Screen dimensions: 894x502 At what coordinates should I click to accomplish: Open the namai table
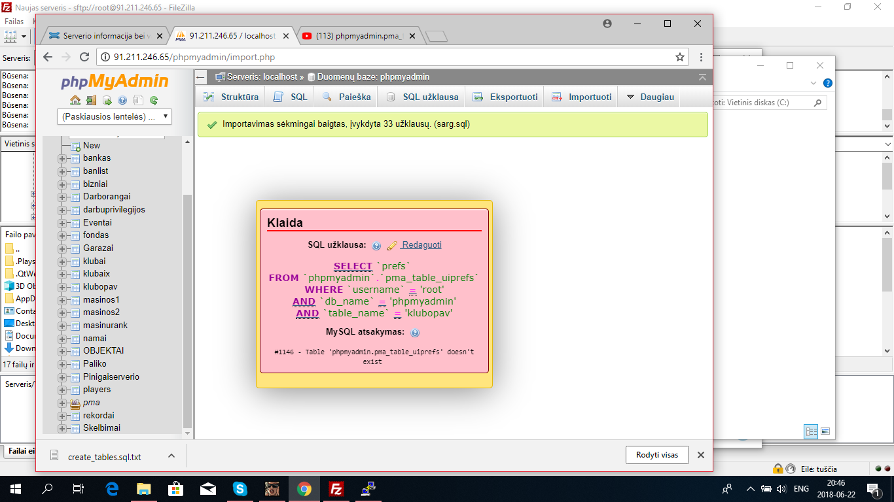click(x=95, y=338)
